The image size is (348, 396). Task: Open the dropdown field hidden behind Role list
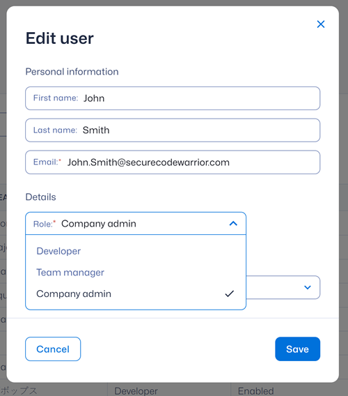click(x=283, y=287)
